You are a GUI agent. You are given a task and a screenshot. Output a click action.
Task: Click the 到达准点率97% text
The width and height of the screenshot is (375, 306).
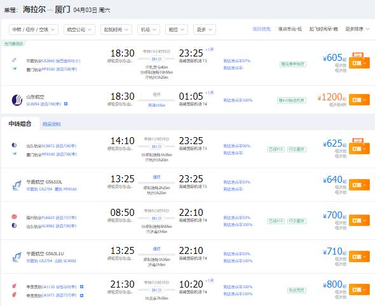point(237,61)
